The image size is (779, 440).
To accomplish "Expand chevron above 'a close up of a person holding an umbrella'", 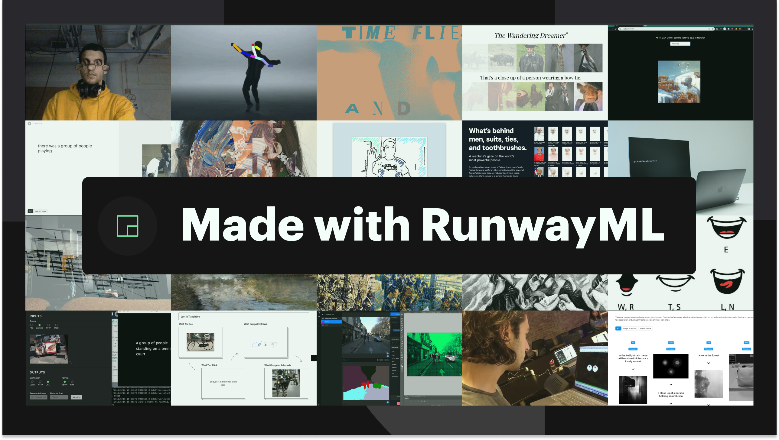I will click(671, 385).
